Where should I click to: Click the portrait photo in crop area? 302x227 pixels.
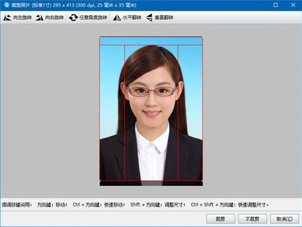151,111
